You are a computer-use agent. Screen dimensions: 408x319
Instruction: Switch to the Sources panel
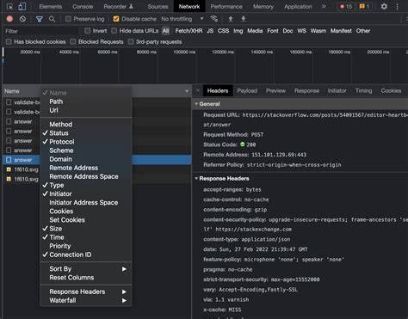pyautogui.click(x=158, y=6)
